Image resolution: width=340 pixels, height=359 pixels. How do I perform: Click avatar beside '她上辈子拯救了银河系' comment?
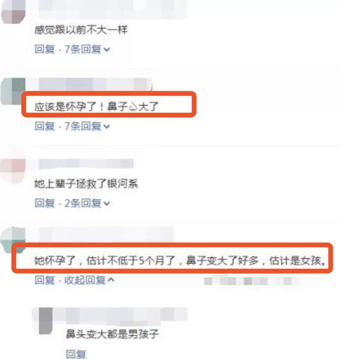pos(13,171)
